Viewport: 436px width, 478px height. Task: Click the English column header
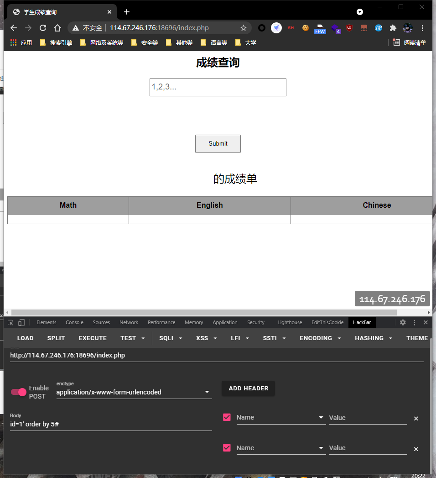[x=210, y=205]
